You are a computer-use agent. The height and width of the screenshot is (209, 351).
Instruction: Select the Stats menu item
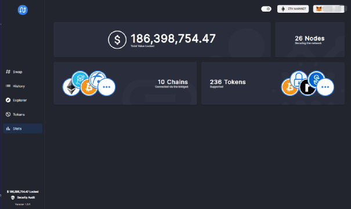(23, 129)
